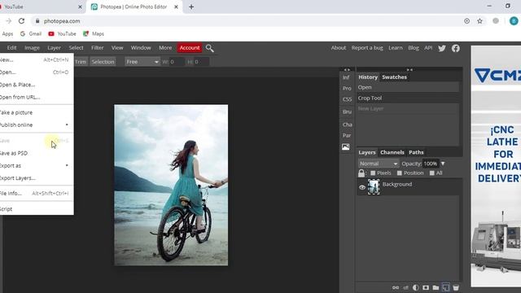Collapse the History panel column arrows
Screen dimensions: 521x293
[409, 70]
